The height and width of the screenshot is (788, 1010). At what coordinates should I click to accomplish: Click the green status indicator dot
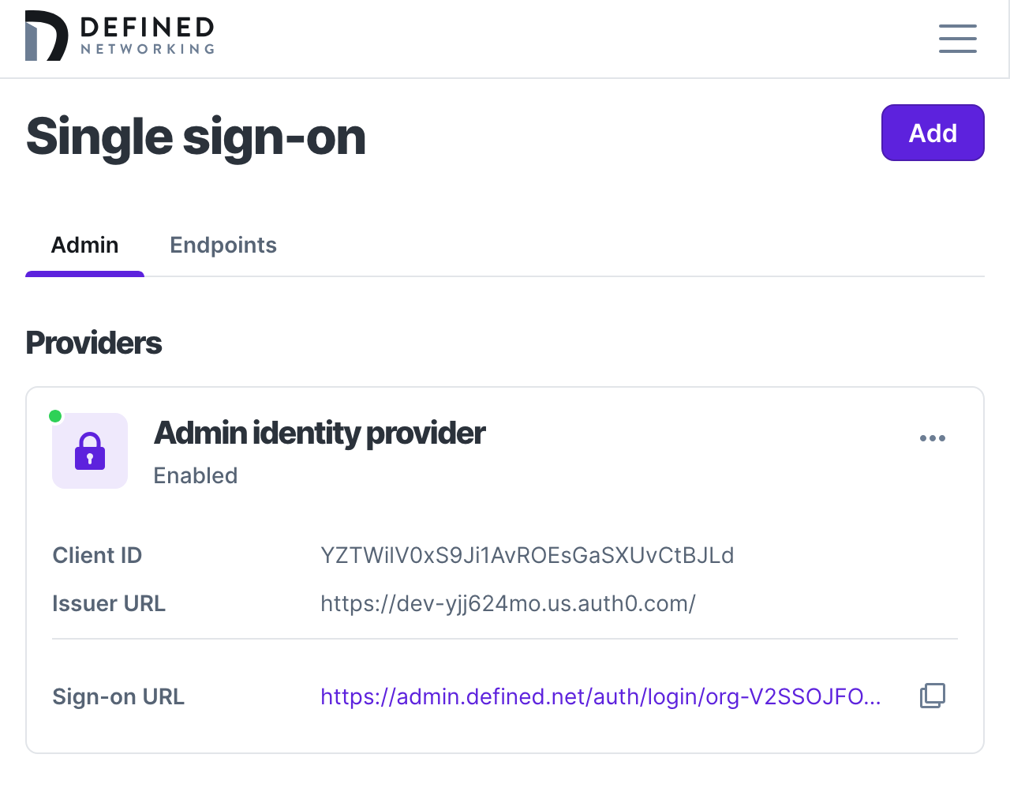(55, 415)
